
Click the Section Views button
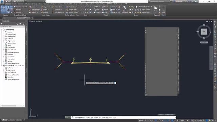click(72, 12)
